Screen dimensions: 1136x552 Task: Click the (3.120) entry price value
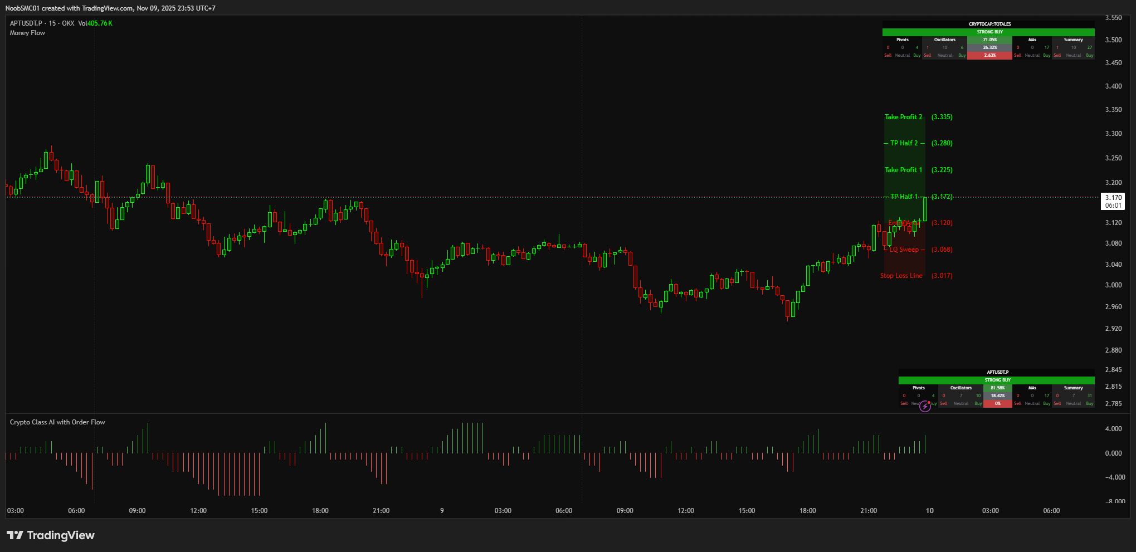click(942, 223)
